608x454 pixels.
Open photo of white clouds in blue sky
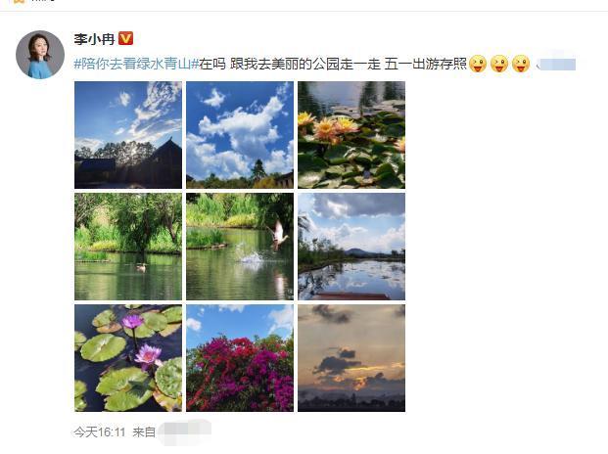(x=240, y=135)
